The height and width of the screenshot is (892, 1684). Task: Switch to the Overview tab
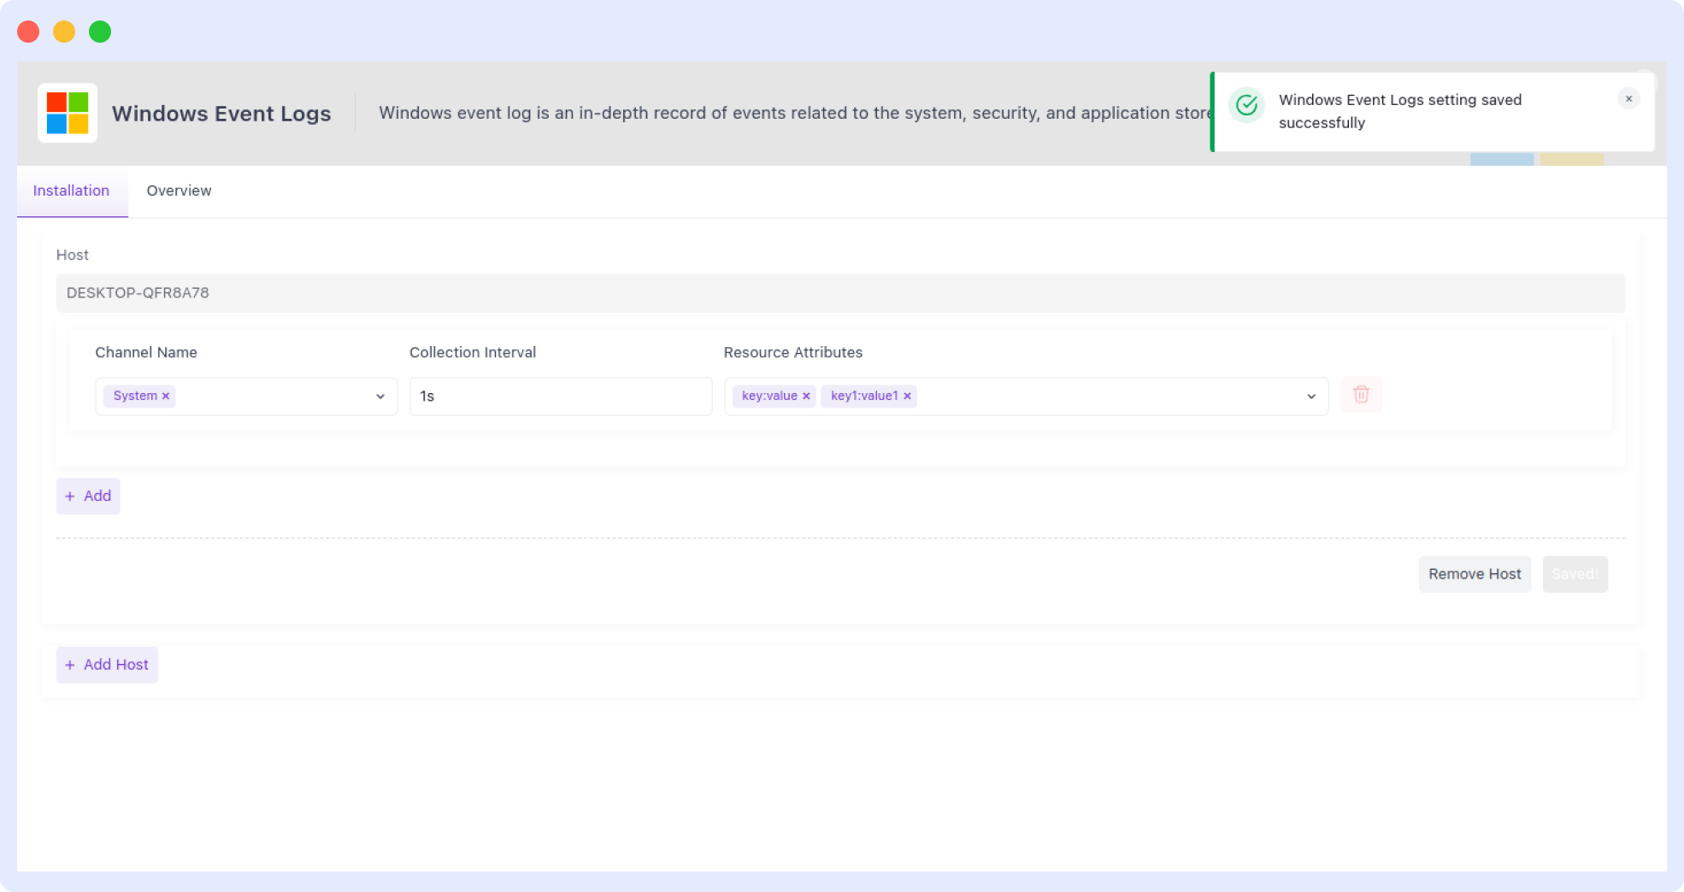pos(178,191)
